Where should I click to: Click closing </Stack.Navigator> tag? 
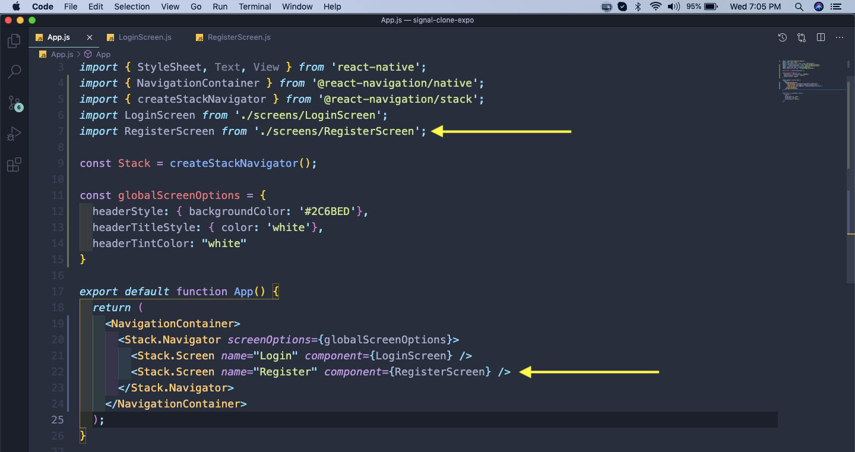tap(176, 388)
